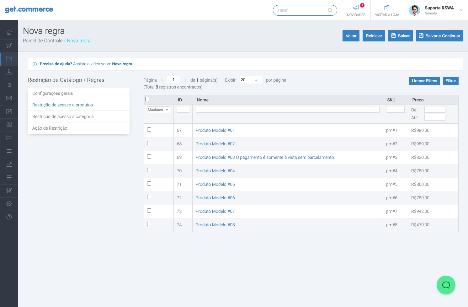
Task: Expand the Suporte RSWA account menu
Action: click(461, 10)
